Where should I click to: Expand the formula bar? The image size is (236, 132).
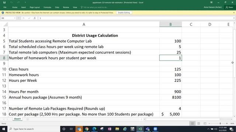point(234,18)
